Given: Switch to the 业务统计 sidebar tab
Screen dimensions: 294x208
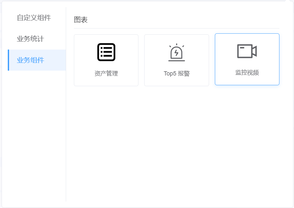Looking at the screenshot, I should click(x=37, y=39).
